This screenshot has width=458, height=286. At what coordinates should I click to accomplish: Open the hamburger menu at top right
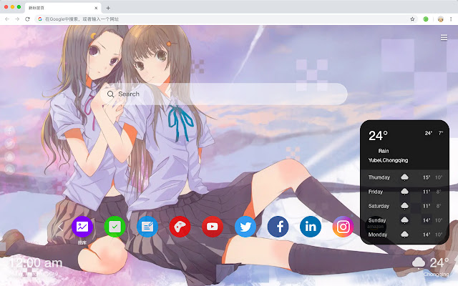[444, 38]
